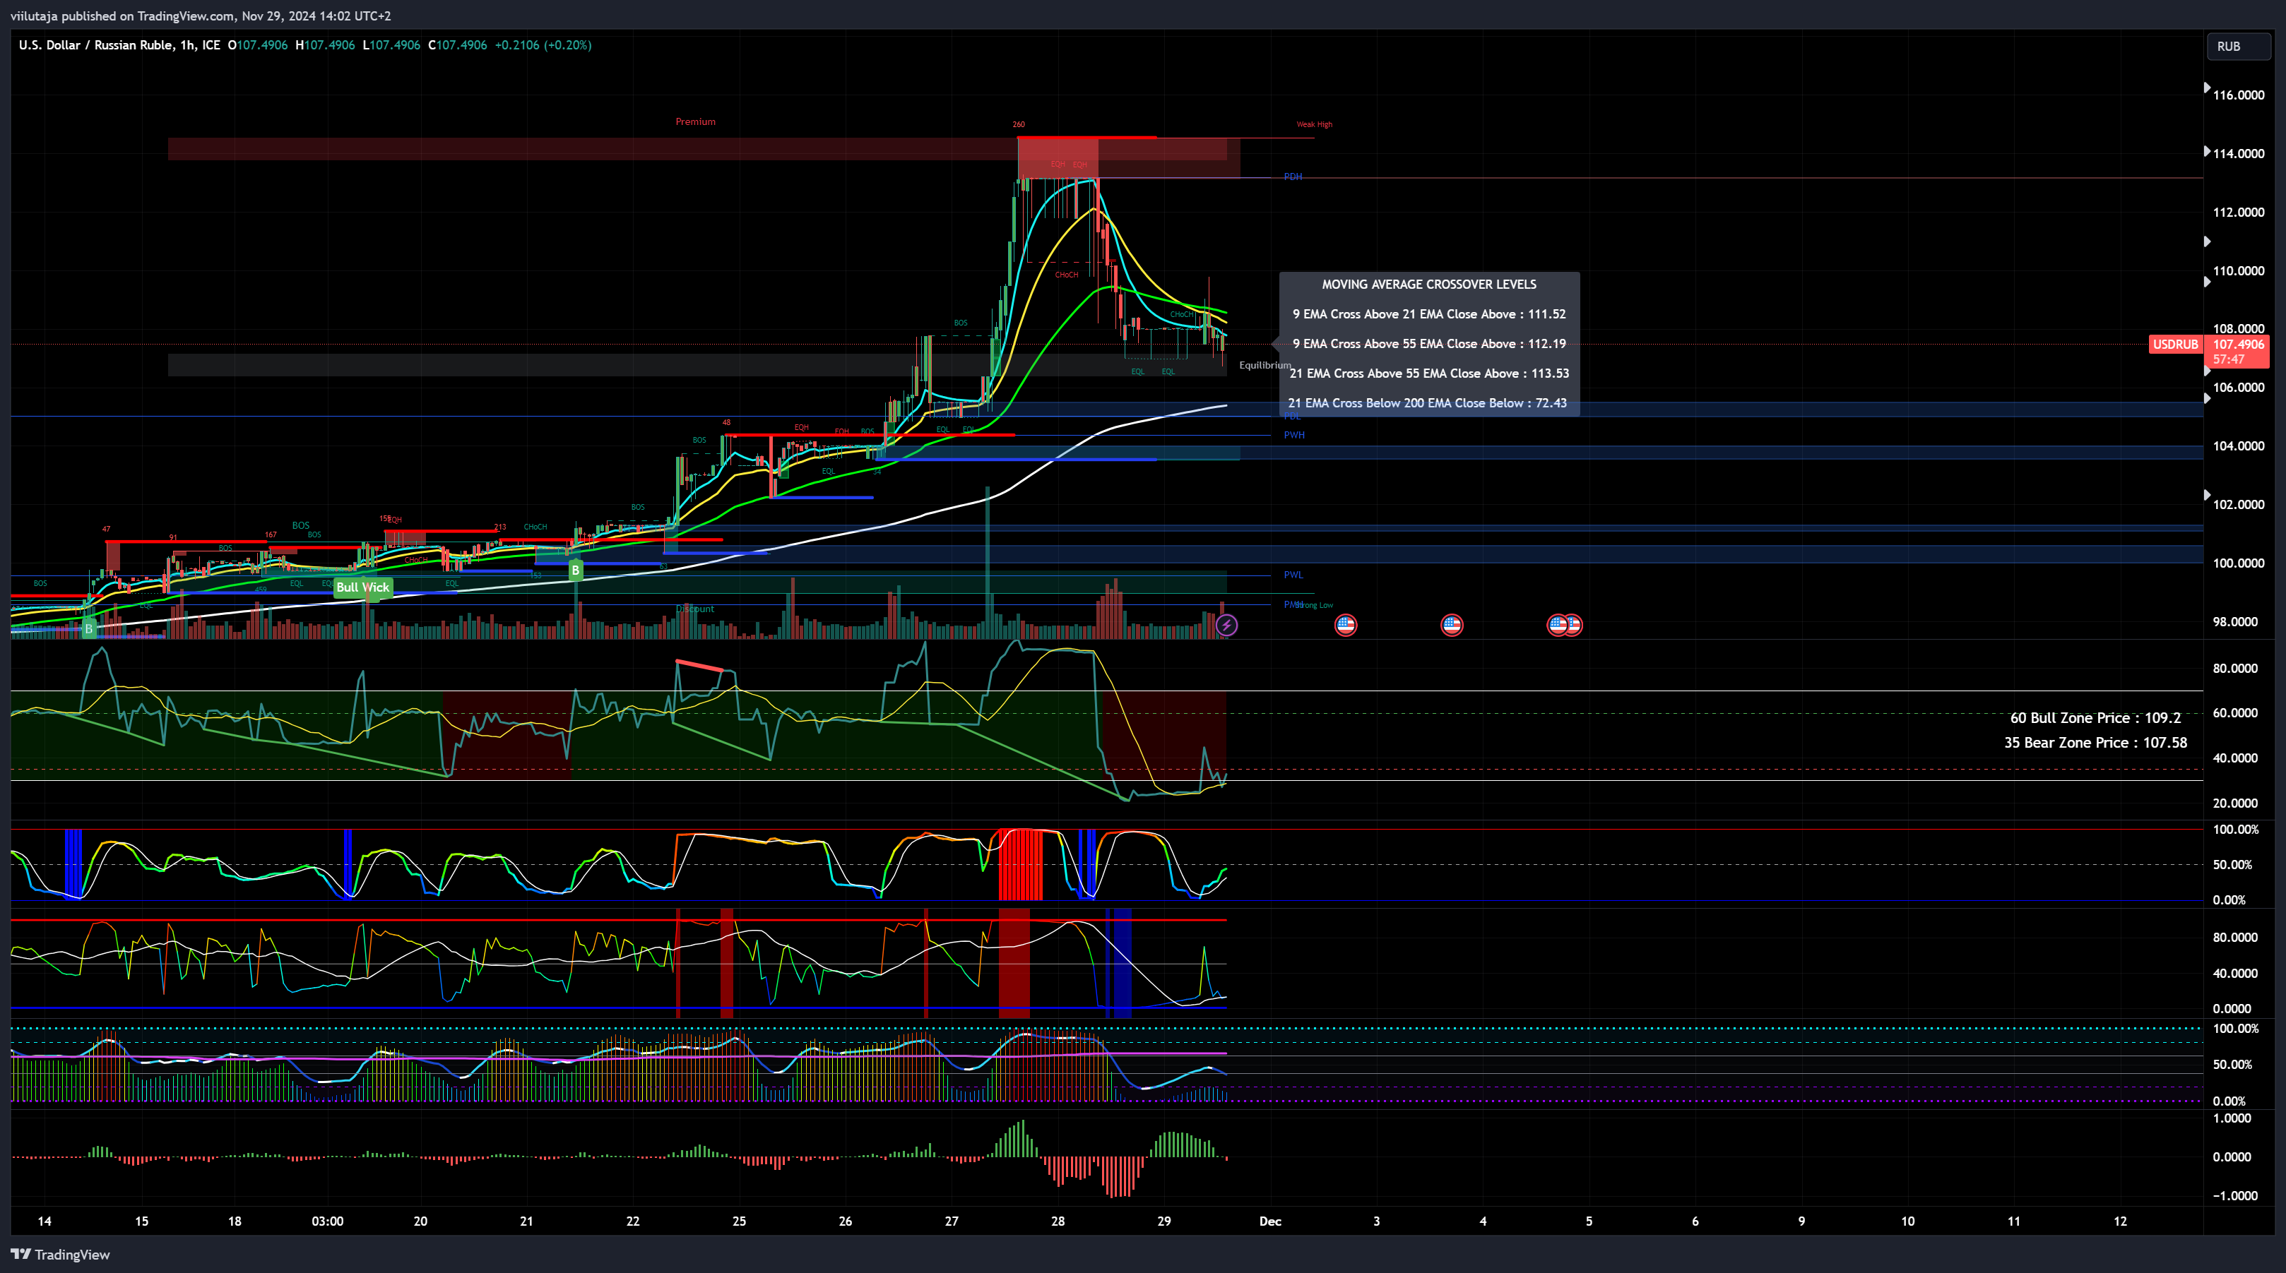Click the purple lightning event icon
The image size is (2286, 1273).
(x=1226, y=626)
